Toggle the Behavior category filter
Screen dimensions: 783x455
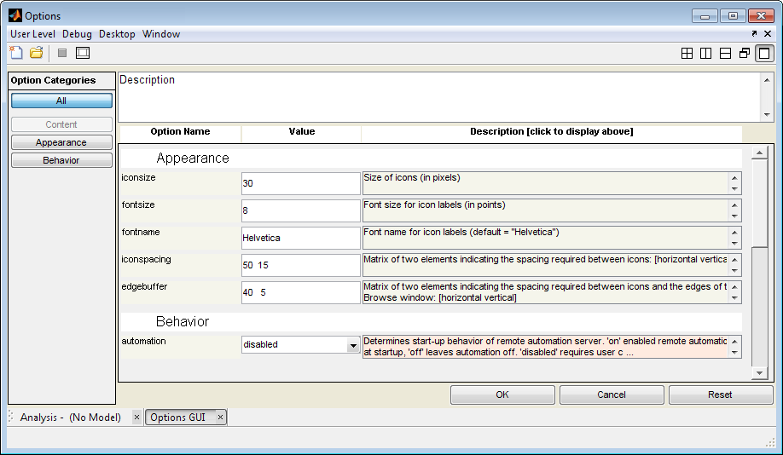point(61,160)
